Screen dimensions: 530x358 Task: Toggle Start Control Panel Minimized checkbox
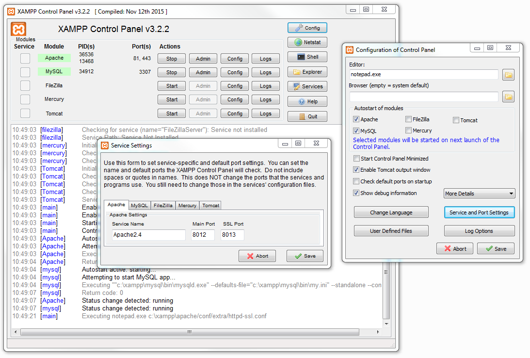coord(356,159)
